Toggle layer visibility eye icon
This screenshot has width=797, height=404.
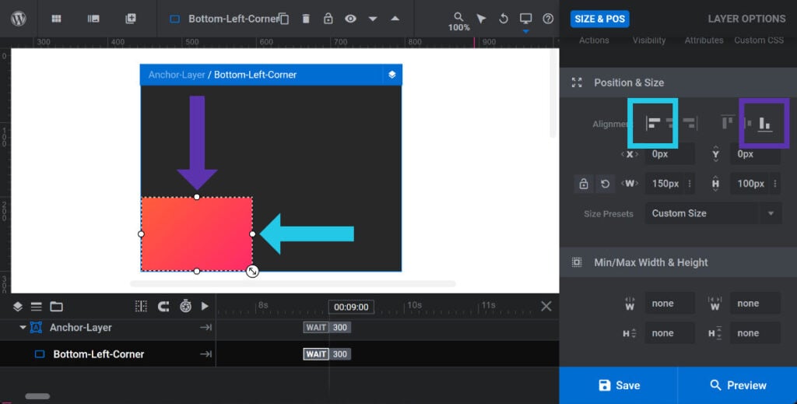(350, 19)
